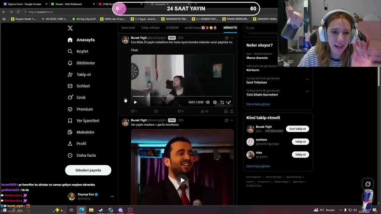Play the first post's video

point(135,102)
